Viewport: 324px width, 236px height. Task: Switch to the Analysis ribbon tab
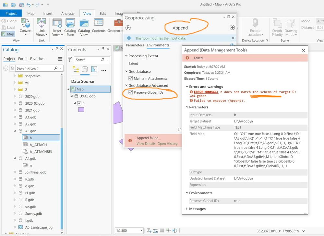[68, 13]
